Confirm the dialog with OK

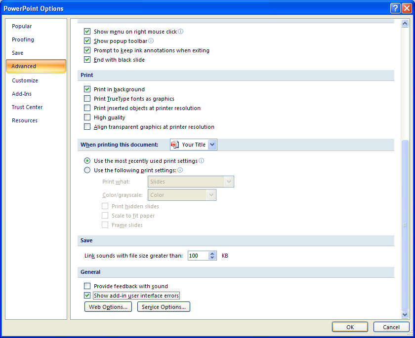(350, 327)
